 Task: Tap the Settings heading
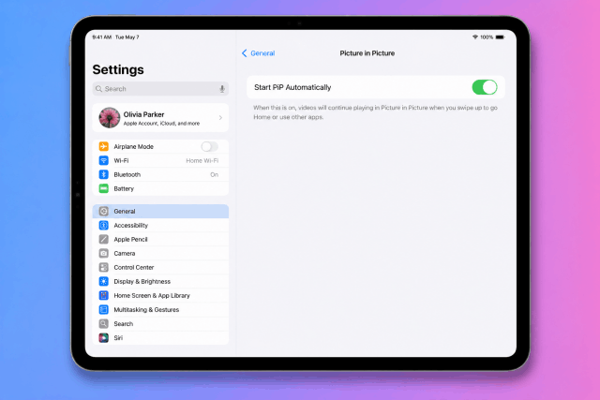(x=118, y=69)
